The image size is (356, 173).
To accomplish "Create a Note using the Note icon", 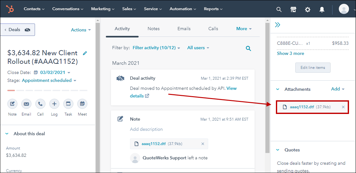I will pos(12,104).
